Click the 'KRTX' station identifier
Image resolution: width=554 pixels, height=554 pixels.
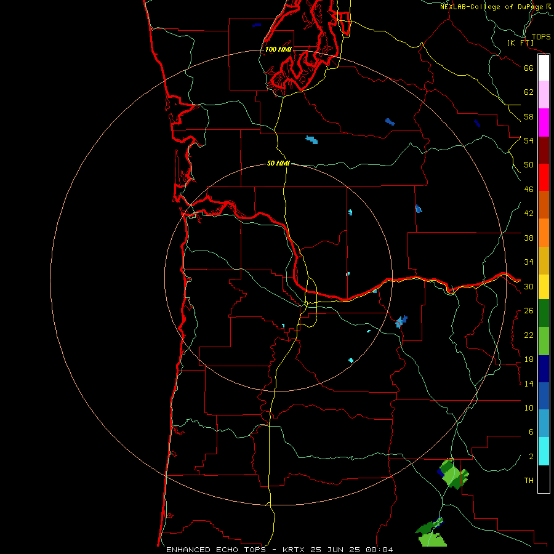coord(293,550)
